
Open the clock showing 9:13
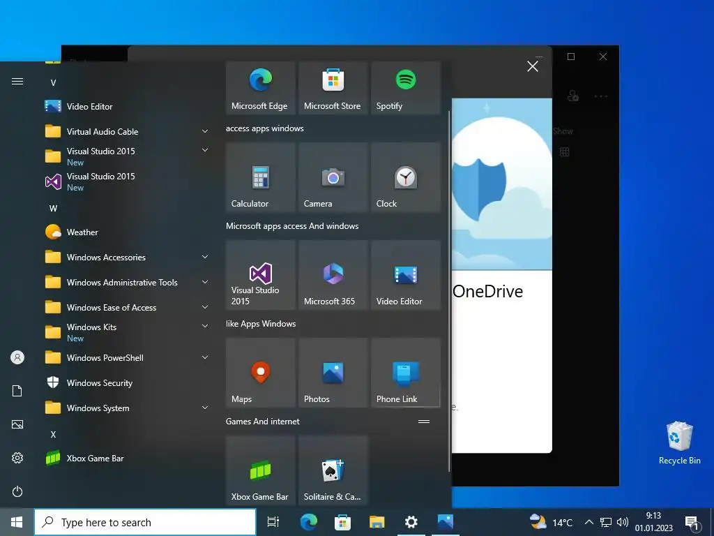pyautogui.click(x=653, y=522)
